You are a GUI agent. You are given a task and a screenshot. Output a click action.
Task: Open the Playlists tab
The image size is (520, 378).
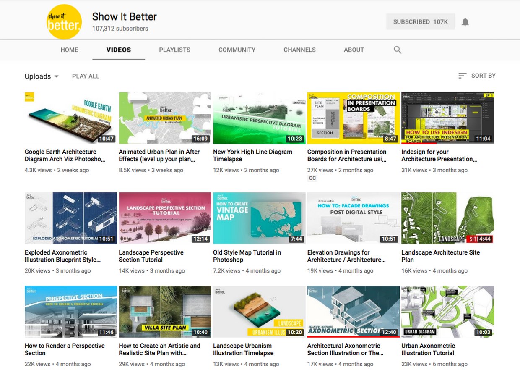[x=174, y=50]
